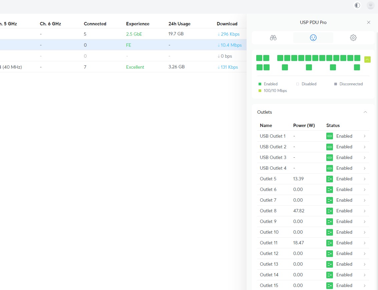Screen dimensions: 378x290
Task: Open the settings gear tab
Action: click(x=353, y=38)
